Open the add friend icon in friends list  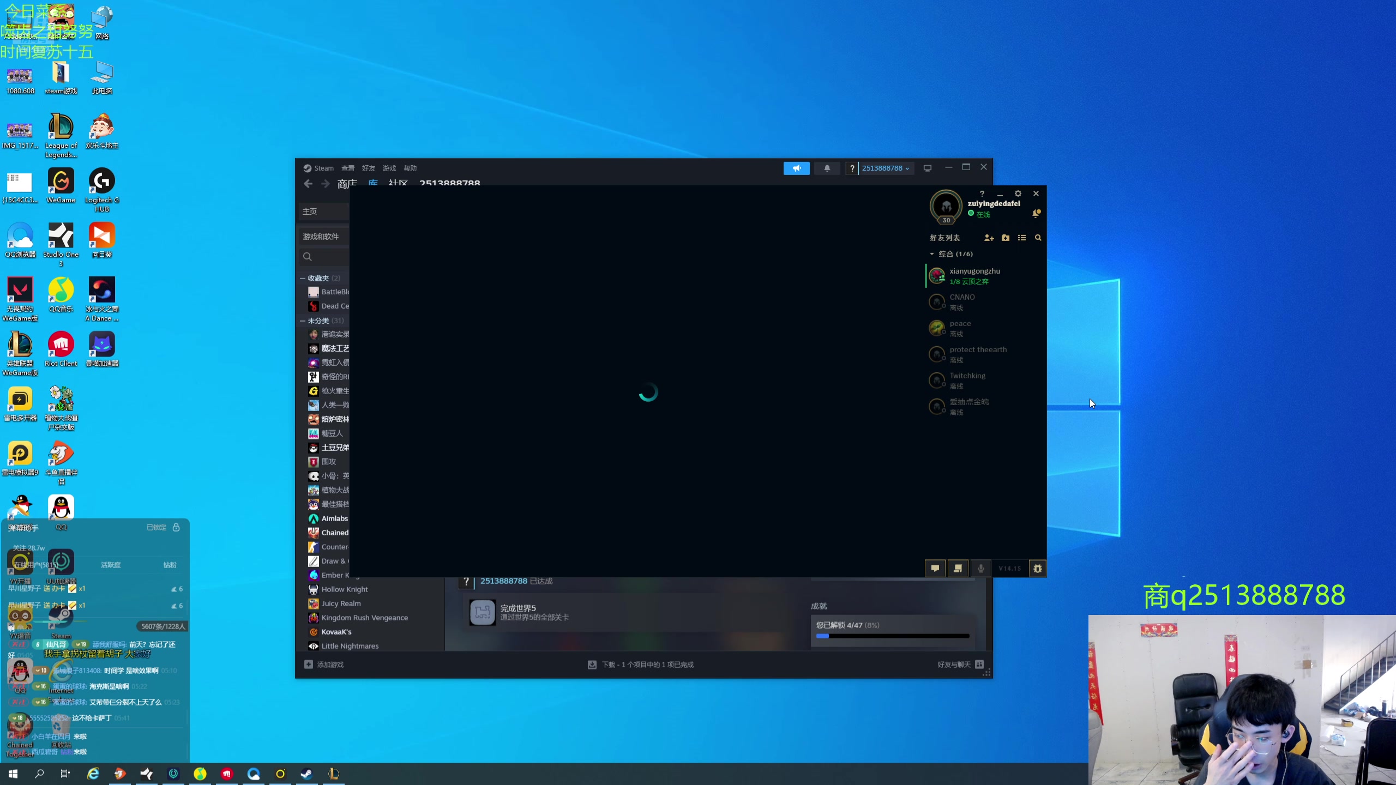pyautogui.click(x=989, y=238)
